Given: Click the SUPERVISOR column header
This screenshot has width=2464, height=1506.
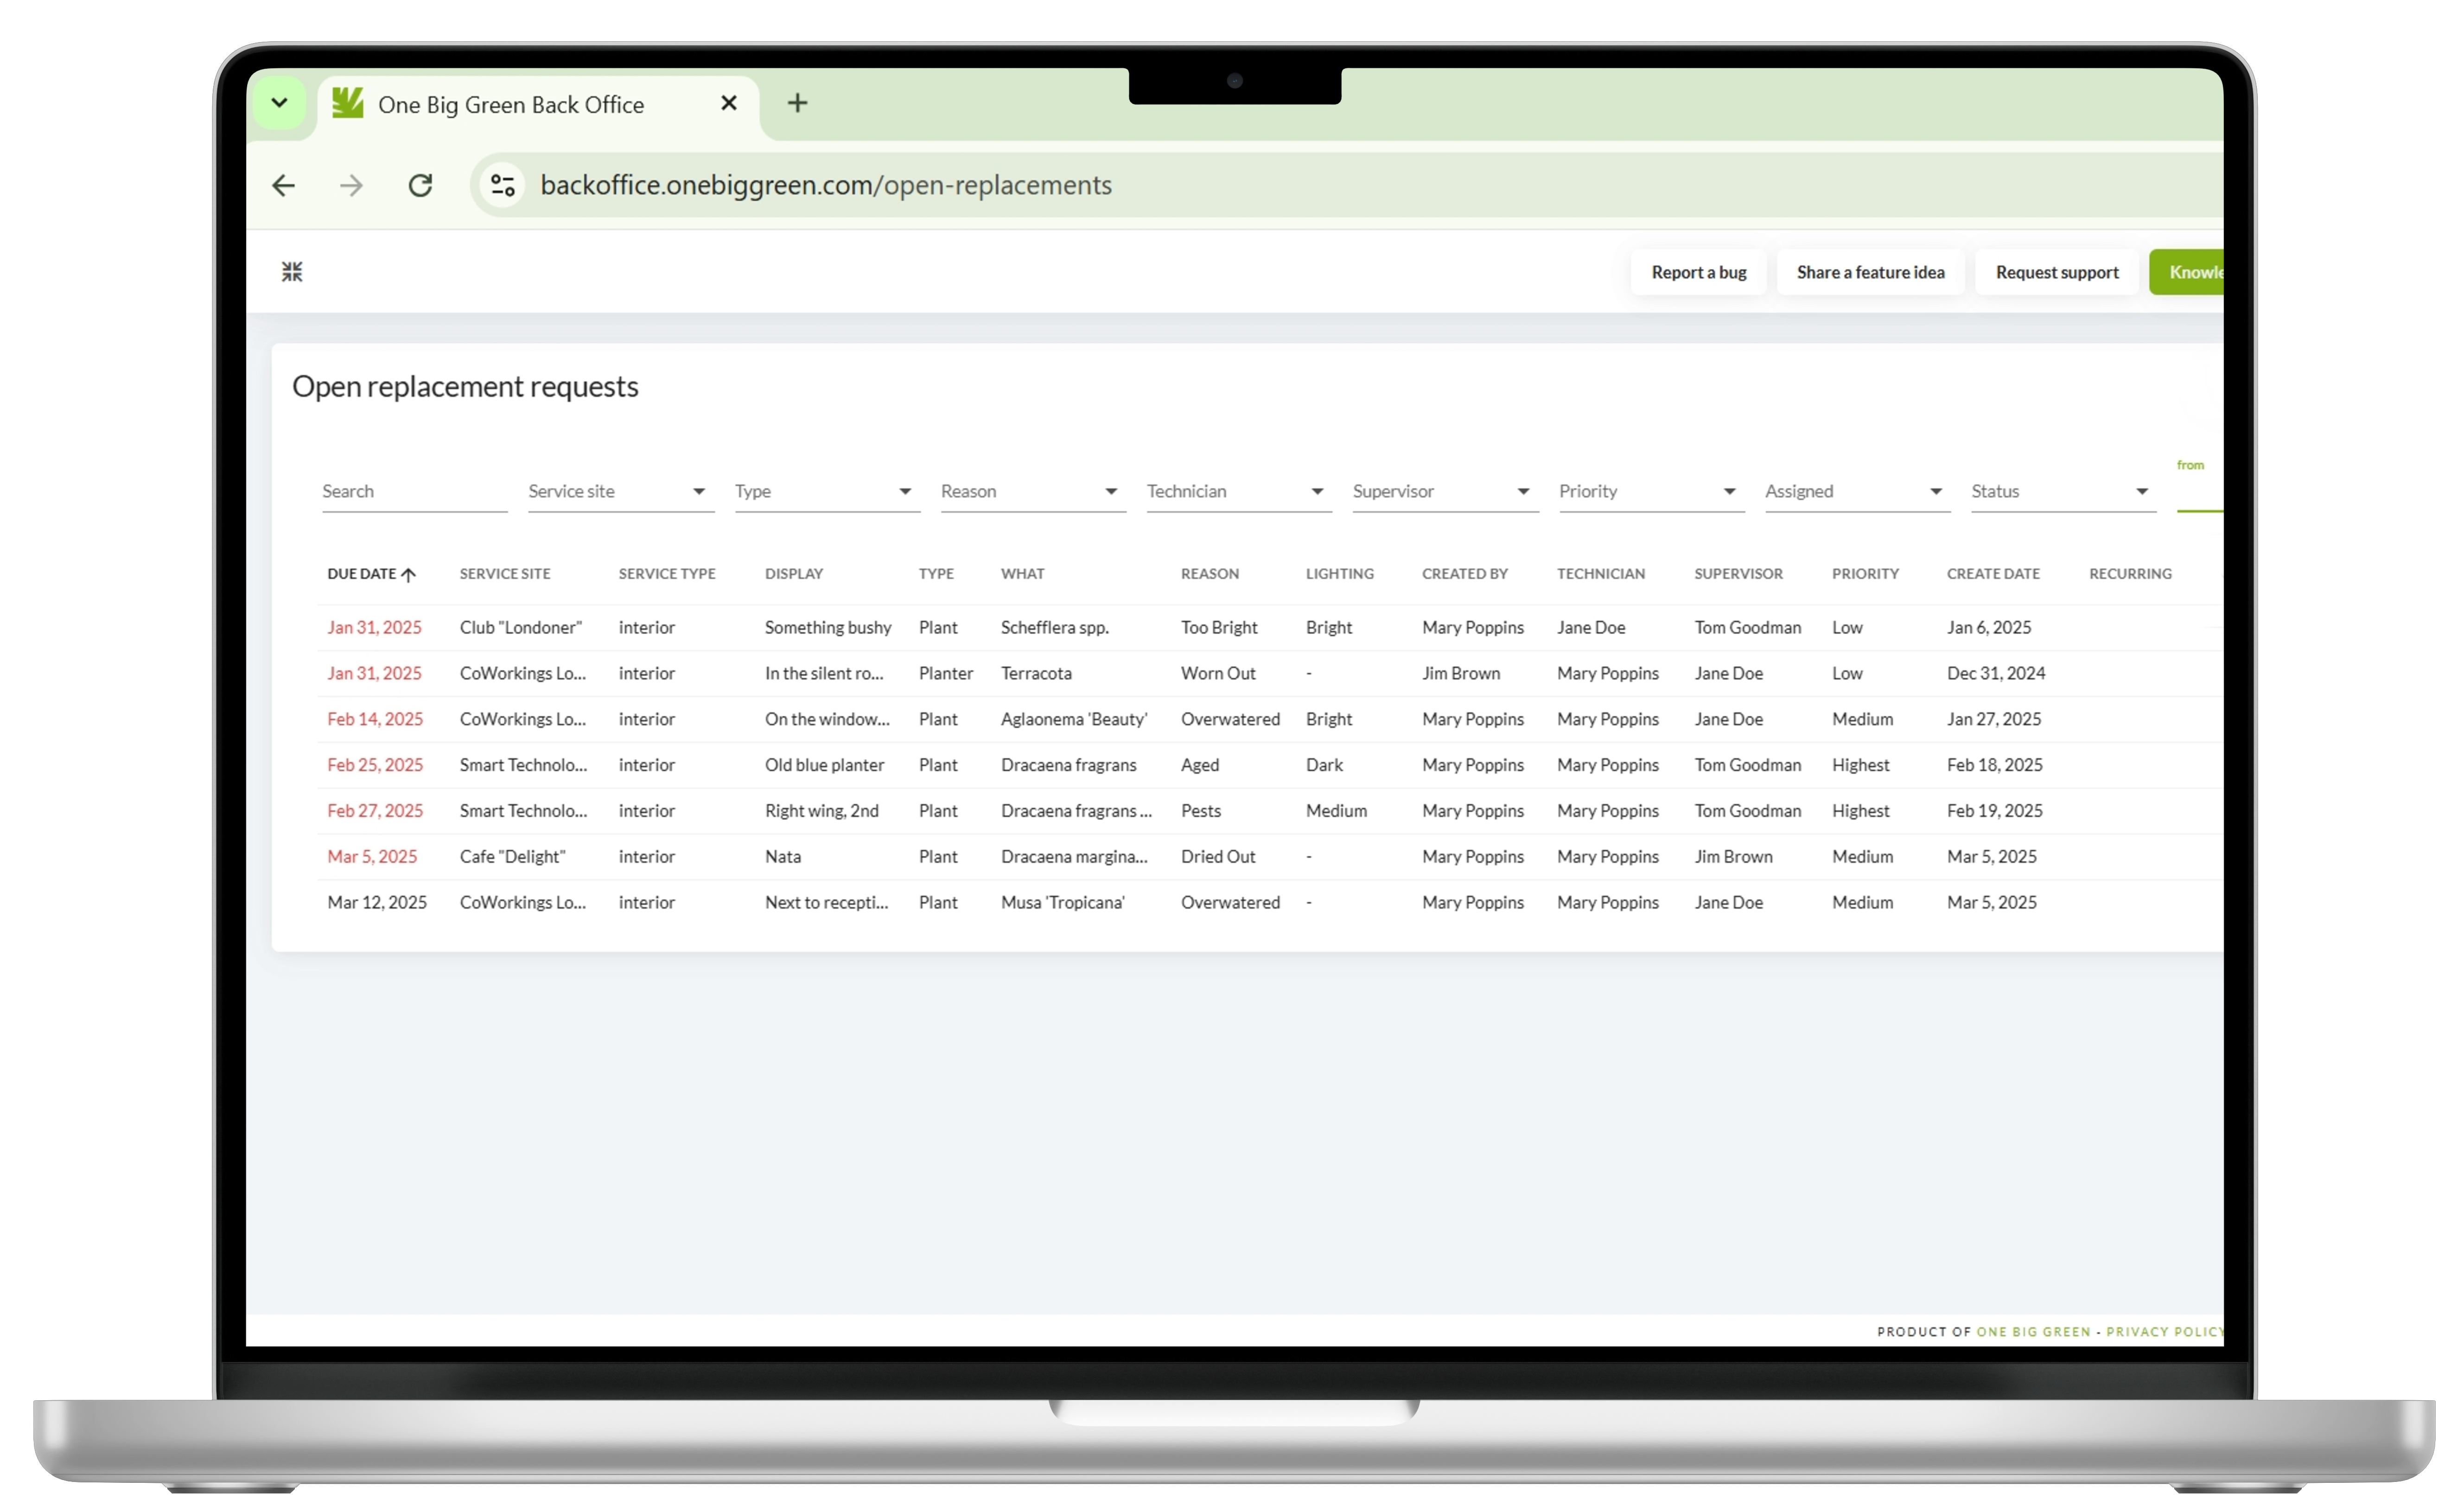Looking at the screenshot, I should 1738,574.
